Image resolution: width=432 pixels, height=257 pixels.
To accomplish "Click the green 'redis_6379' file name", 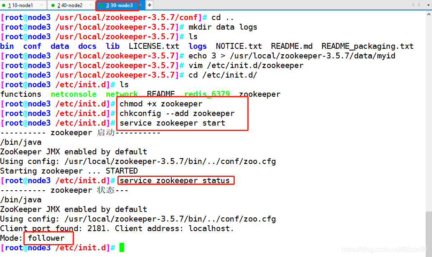I will [207, 94].
